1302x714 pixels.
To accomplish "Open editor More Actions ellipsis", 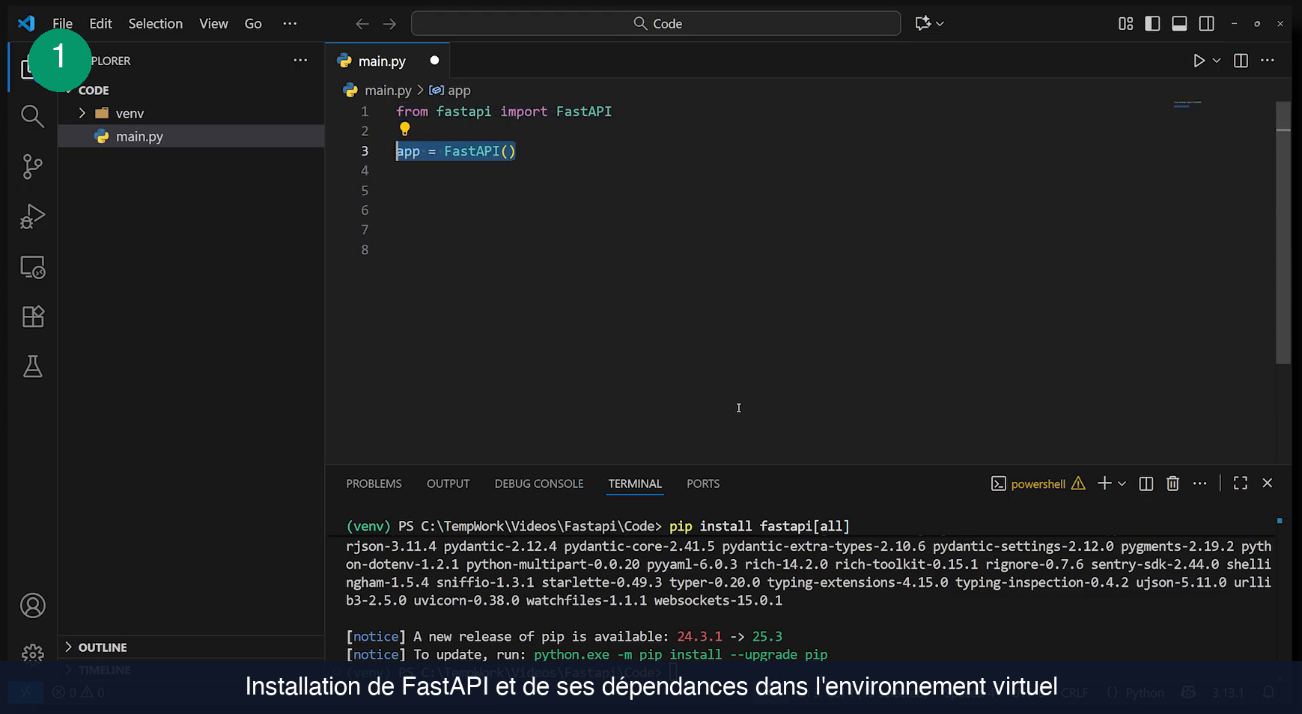I will tap(1268, 61).
